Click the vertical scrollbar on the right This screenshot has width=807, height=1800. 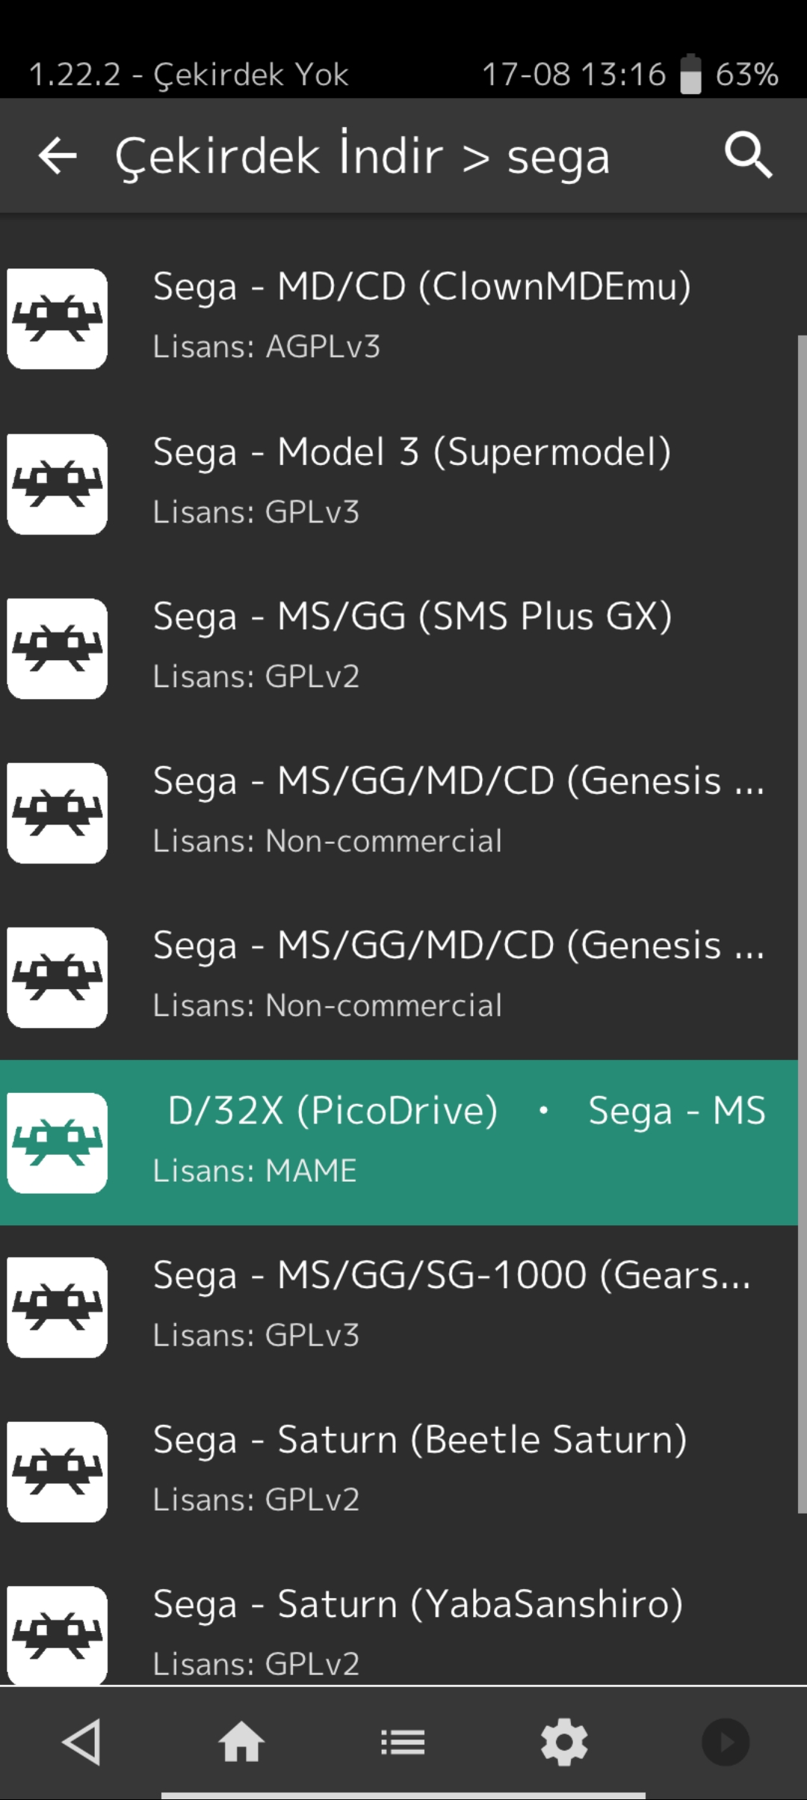(803, 925)
